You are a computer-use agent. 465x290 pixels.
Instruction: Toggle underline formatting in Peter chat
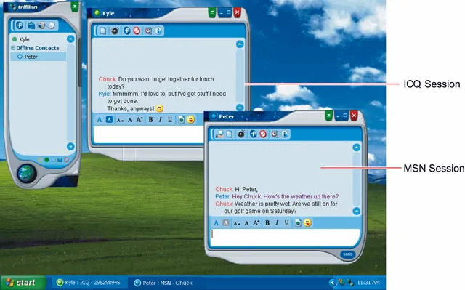pyautogui.click(x=286, y=223)
